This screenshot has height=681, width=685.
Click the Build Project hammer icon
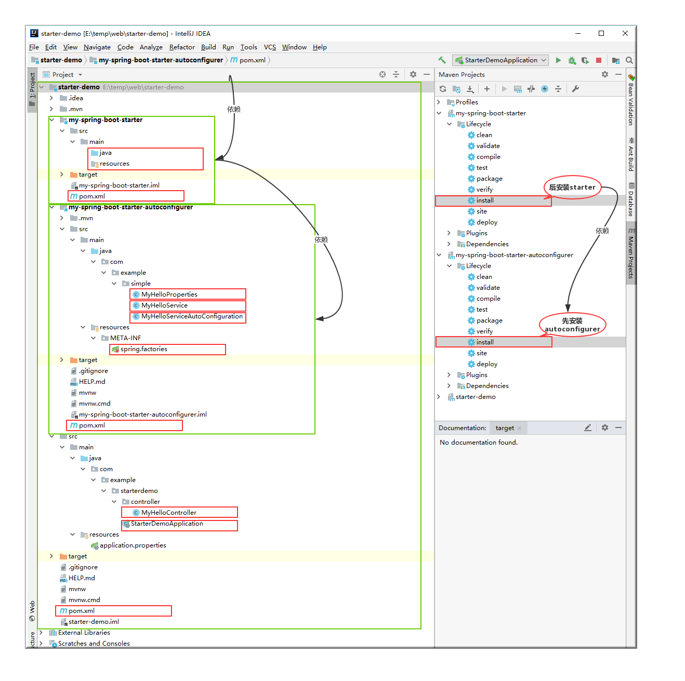(x=442, y=60)
